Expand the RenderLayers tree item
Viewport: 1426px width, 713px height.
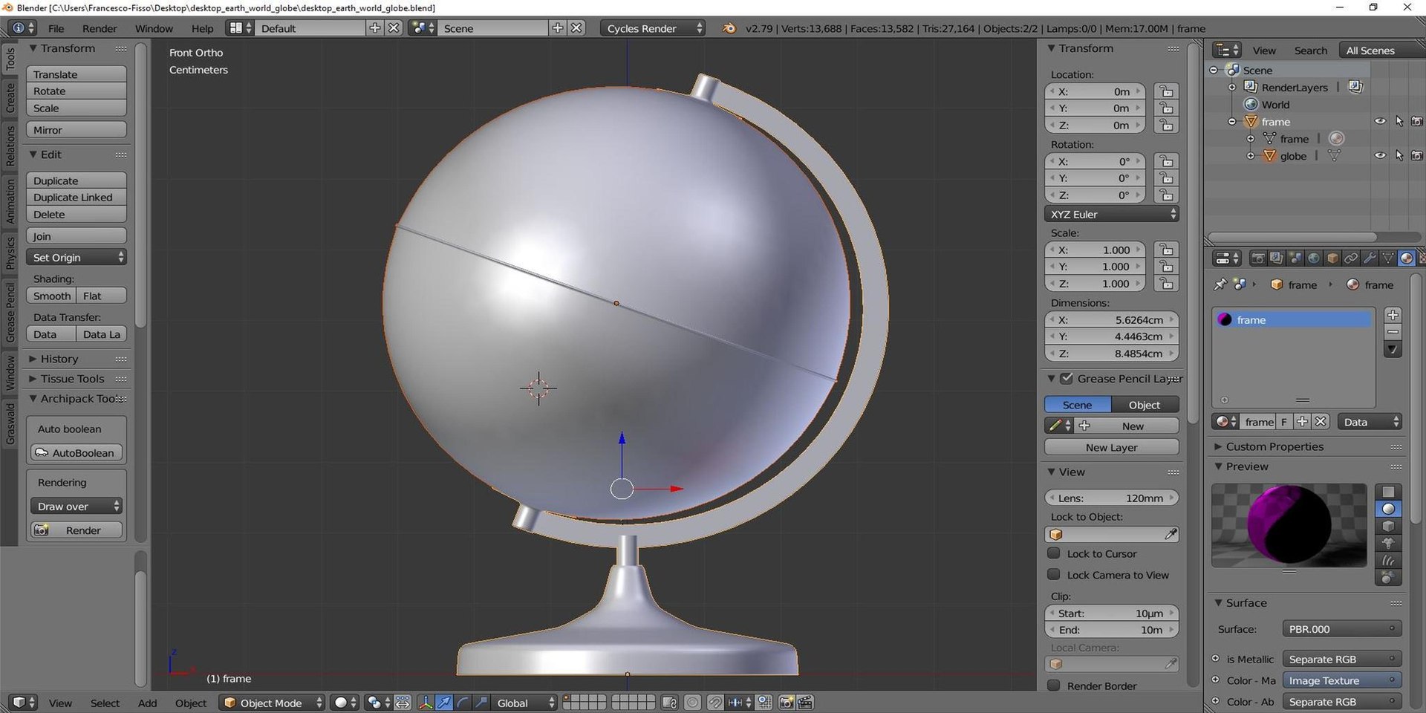(x=1231, y=87)
